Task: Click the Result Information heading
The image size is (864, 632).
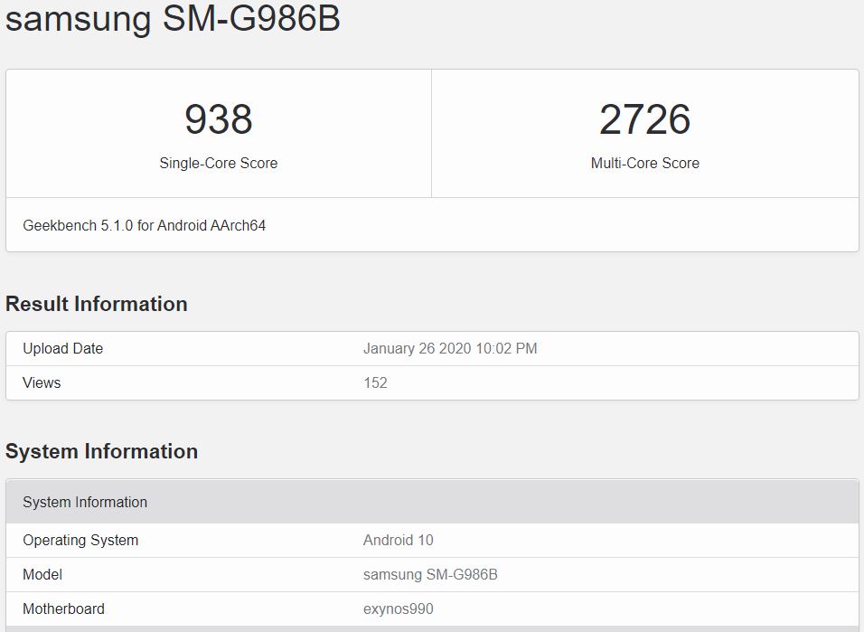Action: 97,304
